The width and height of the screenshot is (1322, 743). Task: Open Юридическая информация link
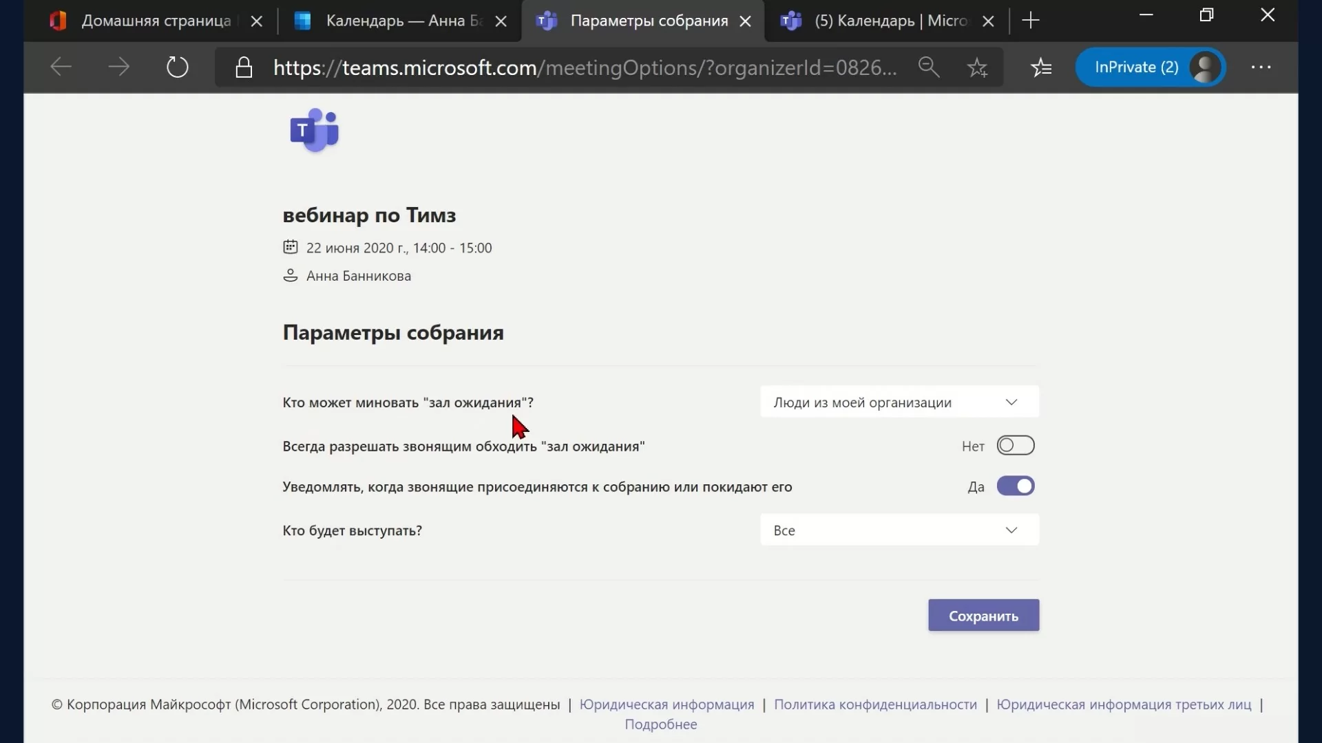pos(667,704)
